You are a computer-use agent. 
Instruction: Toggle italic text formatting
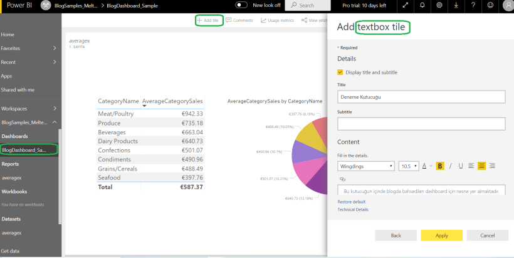click(x=451, y=166)
